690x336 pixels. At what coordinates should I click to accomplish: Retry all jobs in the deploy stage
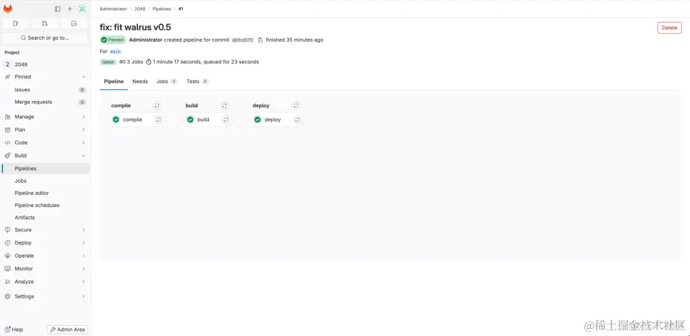[x=296, y=105]
